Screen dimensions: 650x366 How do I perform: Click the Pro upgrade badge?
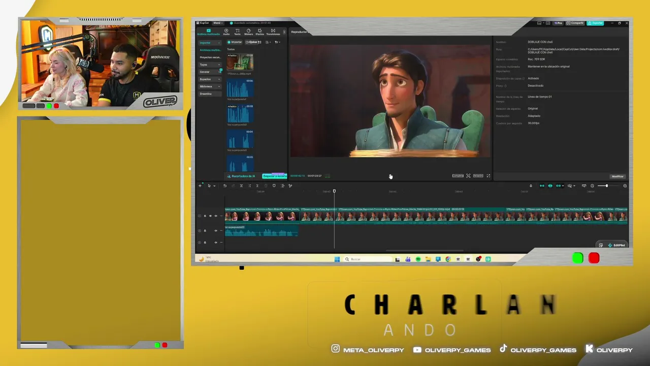pyautogui.click(x=559, y=23)
